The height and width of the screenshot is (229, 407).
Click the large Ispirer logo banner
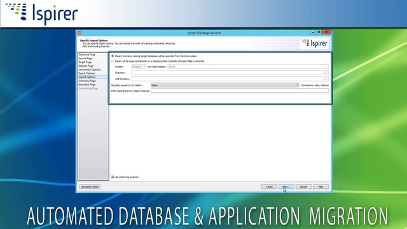(x=42, y=14)
